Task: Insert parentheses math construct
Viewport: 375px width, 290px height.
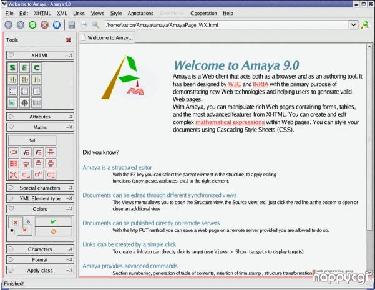Action: coord(14,152)
